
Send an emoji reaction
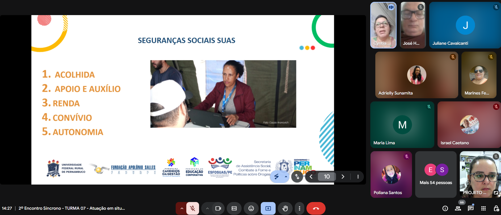(251, 208)
